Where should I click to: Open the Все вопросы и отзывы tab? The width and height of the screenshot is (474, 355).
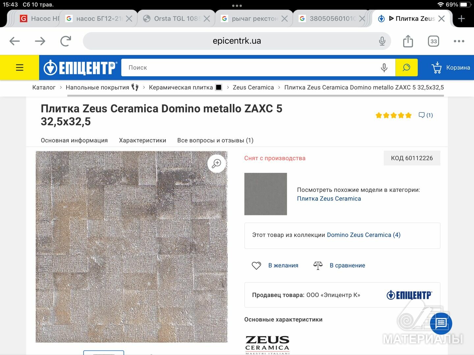215,140
